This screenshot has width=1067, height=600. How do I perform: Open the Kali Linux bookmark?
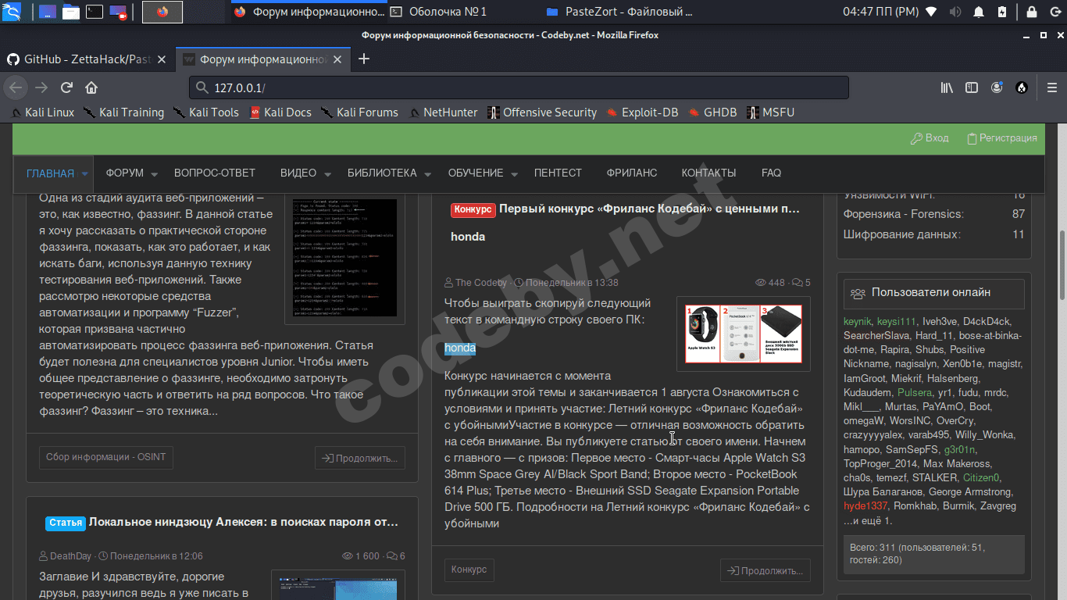(x=42, y=112)
